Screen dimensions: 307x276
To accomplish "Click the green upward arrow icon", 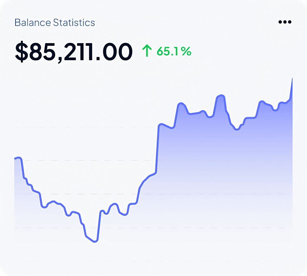I will tap(147, 51).
